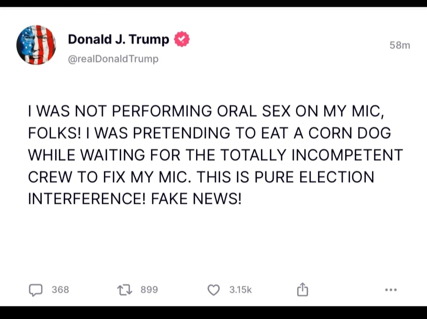Click the red verified checkmark badge
The width and height of the screenshot is (427, 319).
click(x=182, y=39)
